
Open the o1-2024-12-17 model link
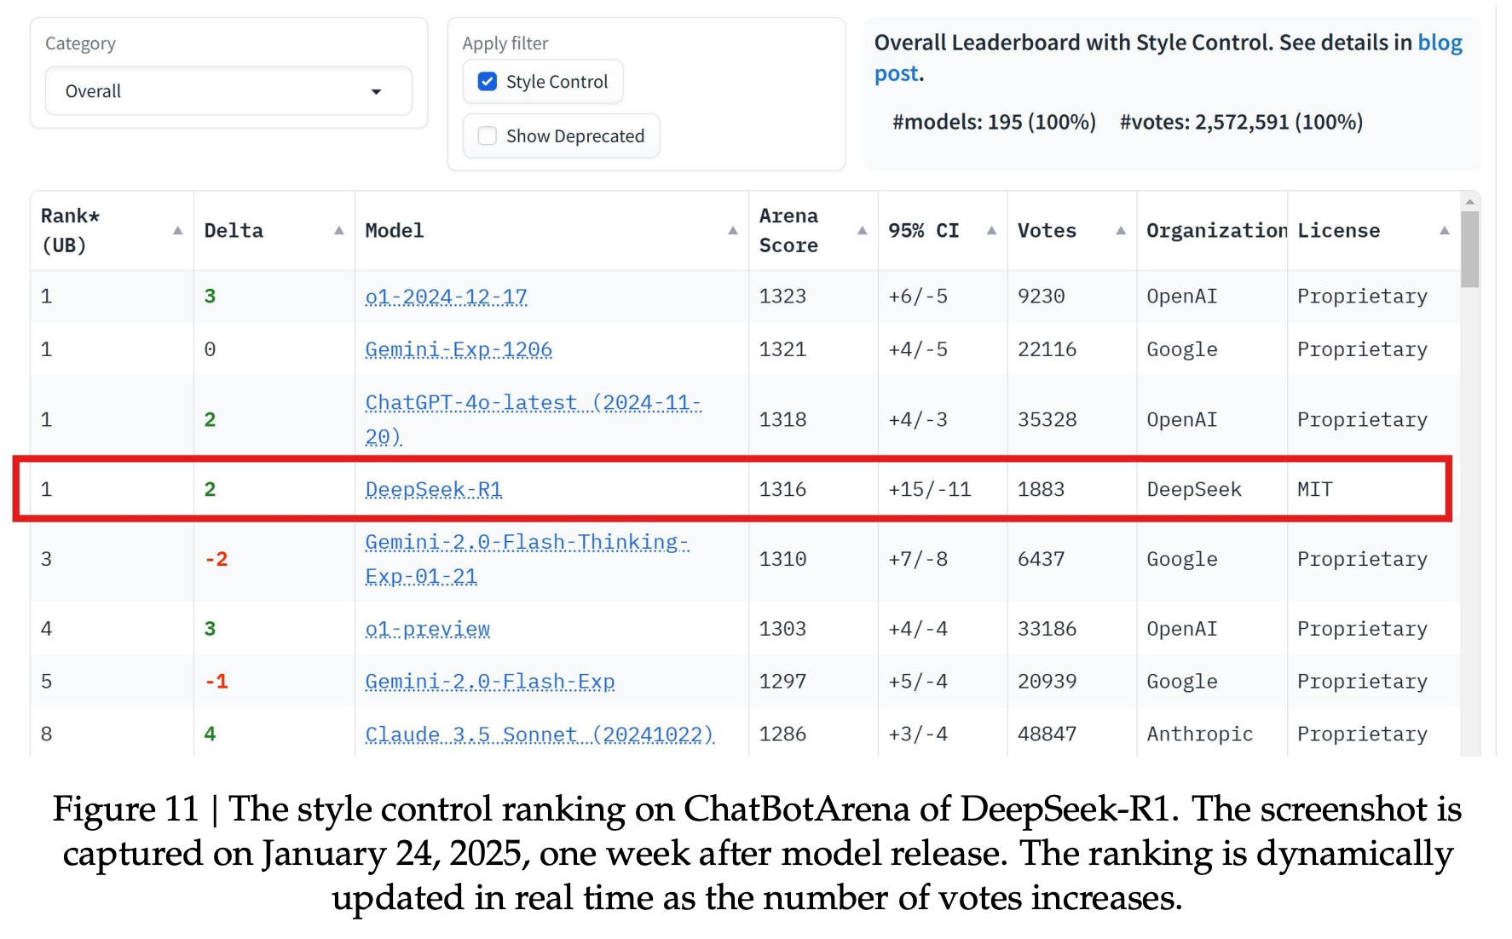pyautogui.click(x=446, y=297)
